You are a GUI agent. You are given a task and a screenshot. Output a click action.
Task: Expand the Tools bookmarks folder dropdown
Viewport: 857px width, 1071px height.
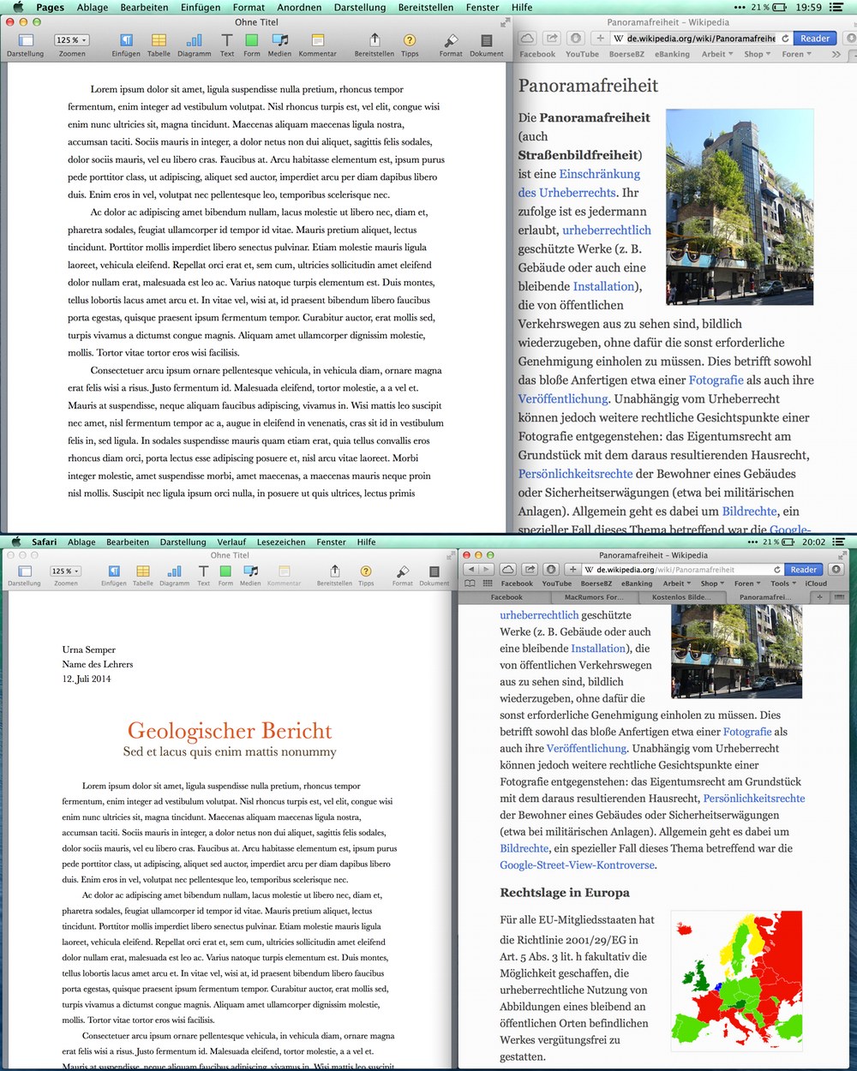point(783,583)
